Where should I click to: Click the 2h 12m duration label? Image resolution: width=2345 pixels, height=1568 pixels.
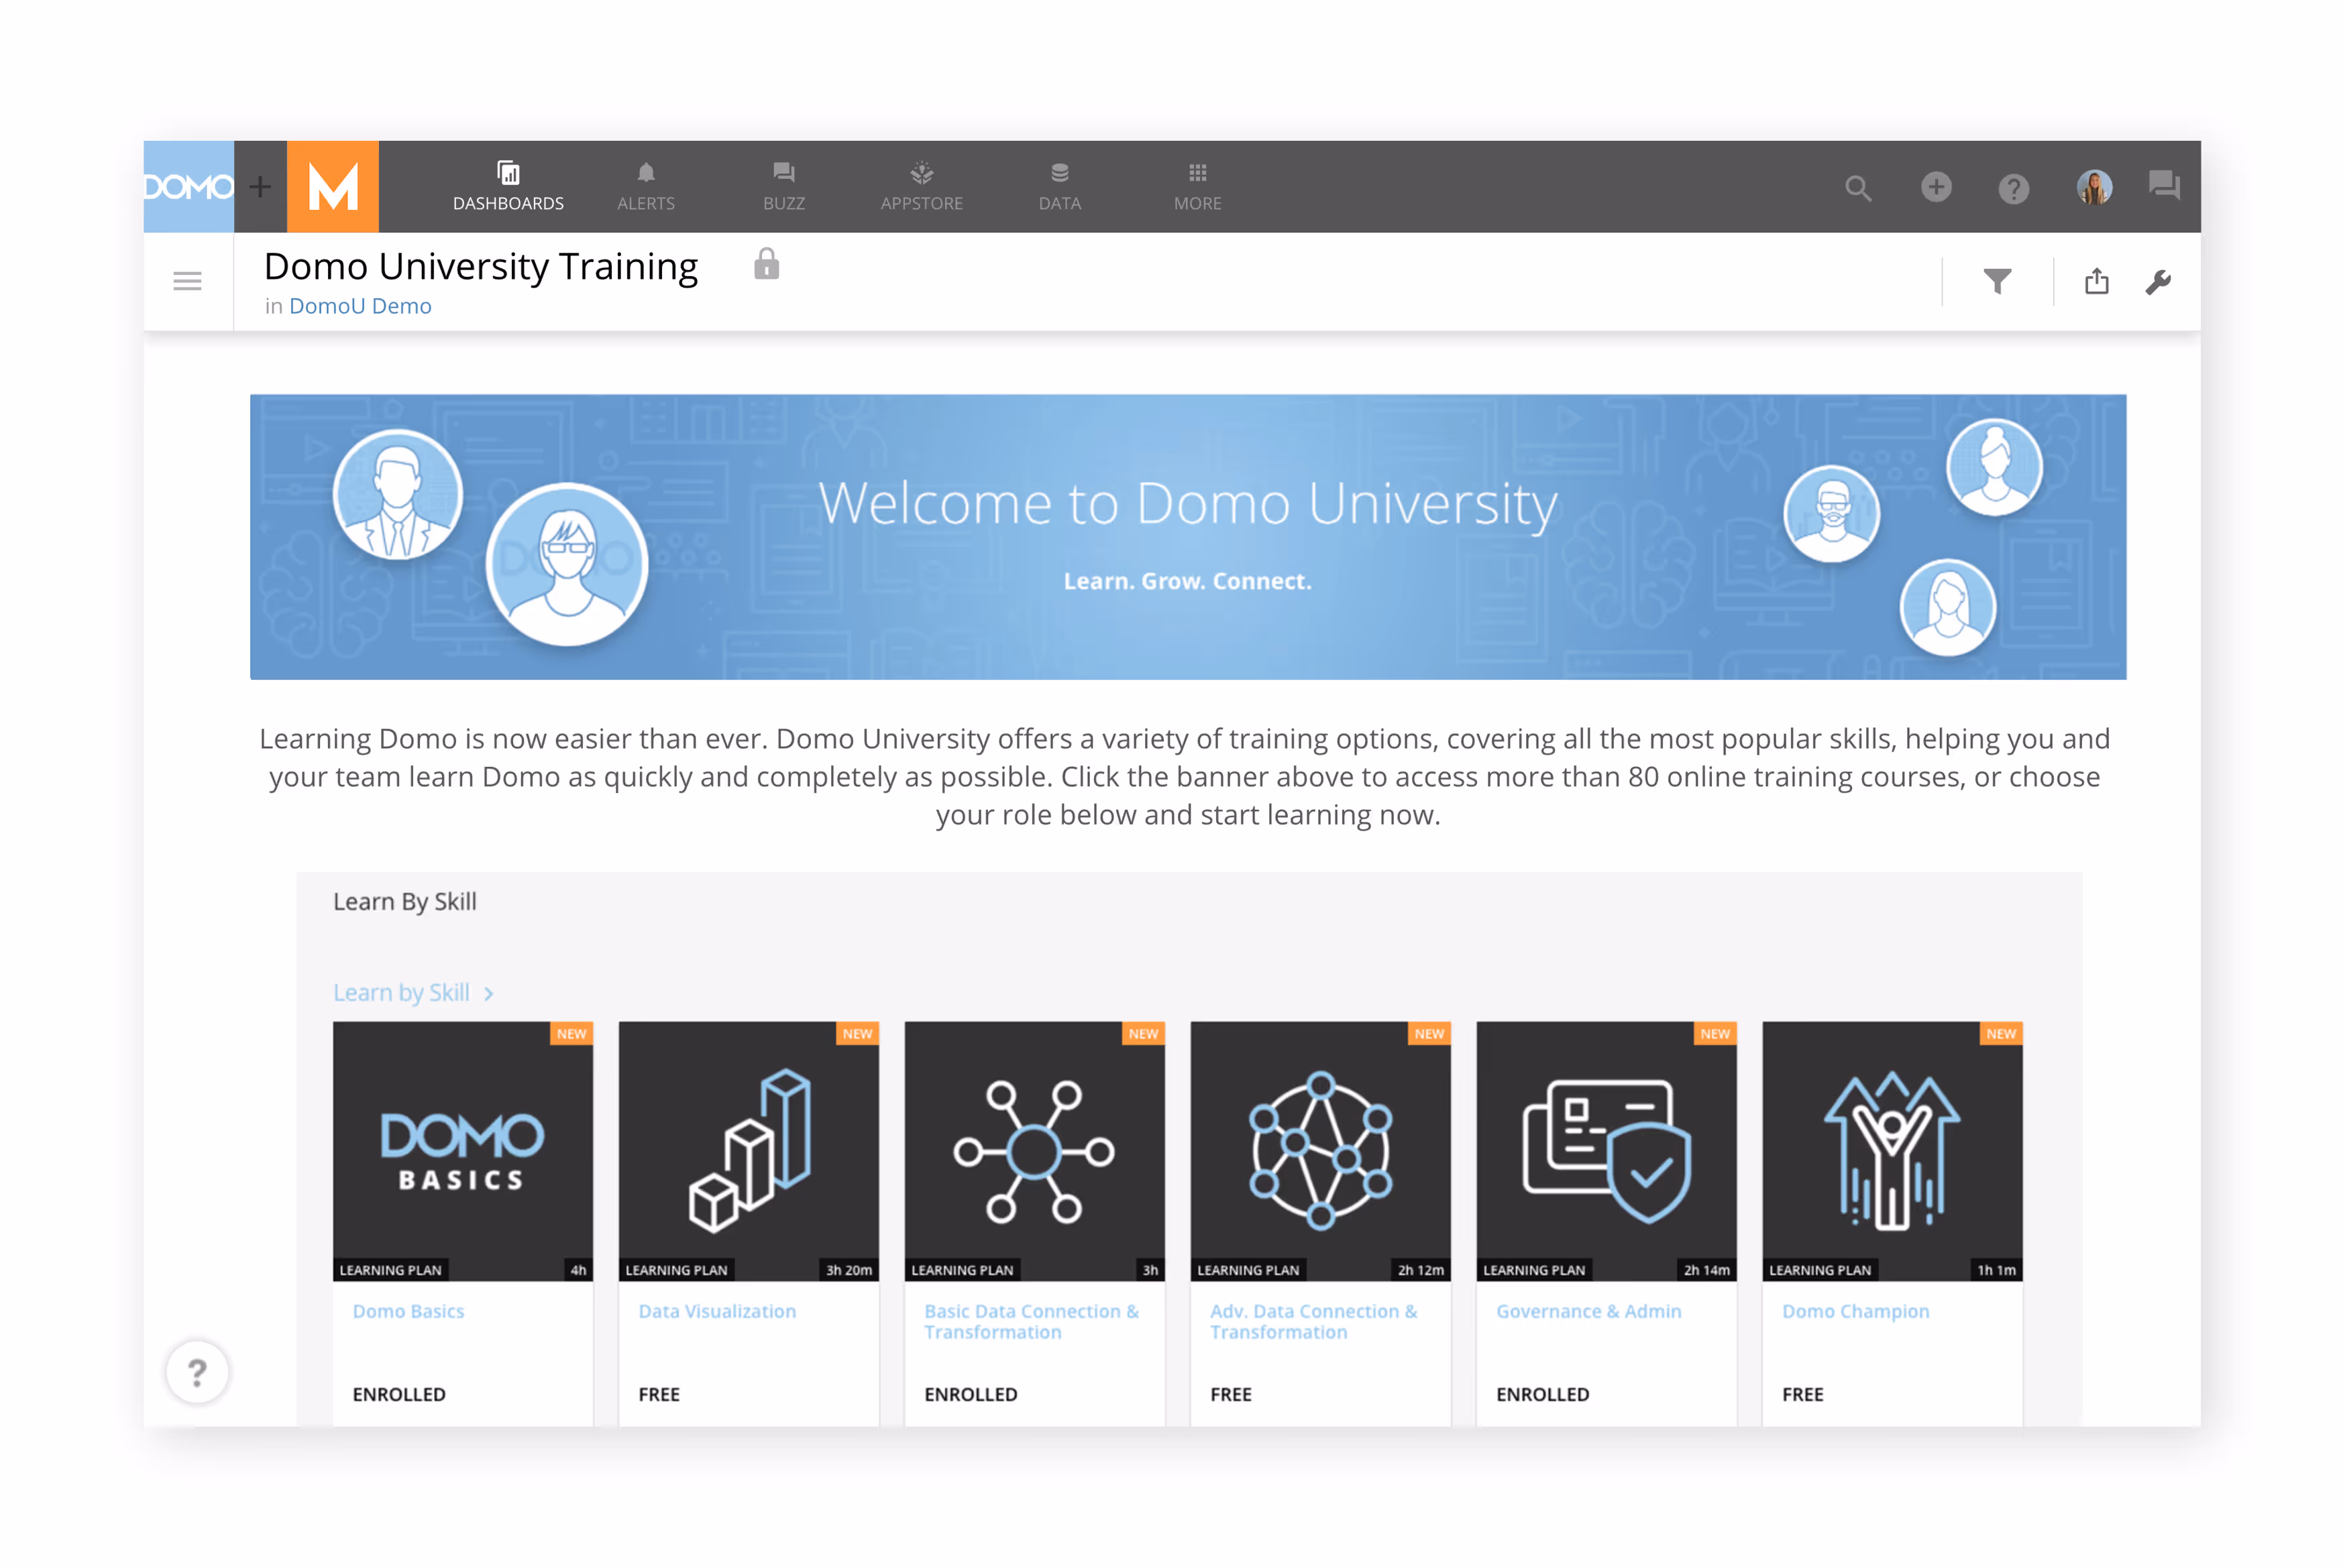tap(1421, 1270)
